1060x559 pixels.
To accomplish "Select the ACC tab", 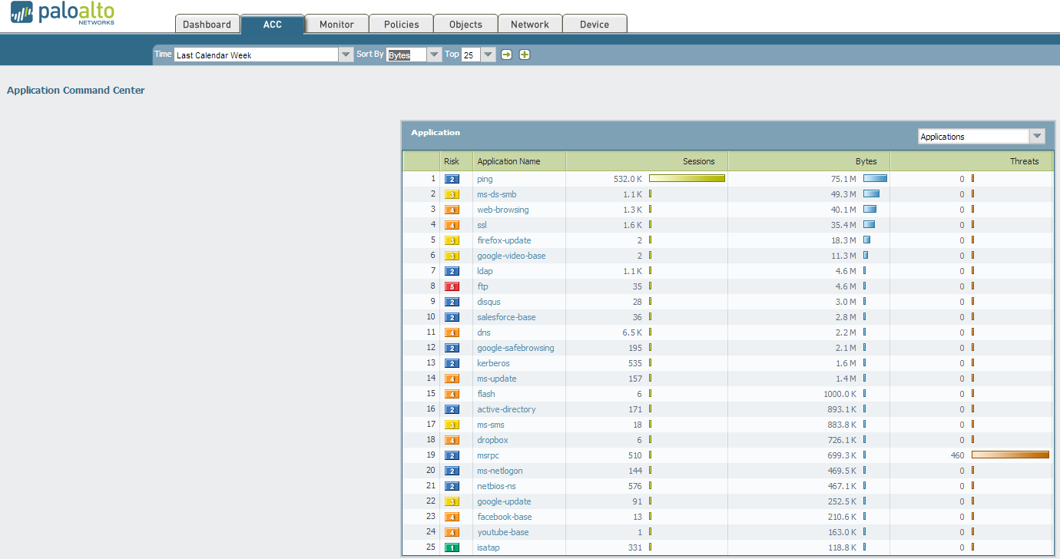I will tap(272, 24).
